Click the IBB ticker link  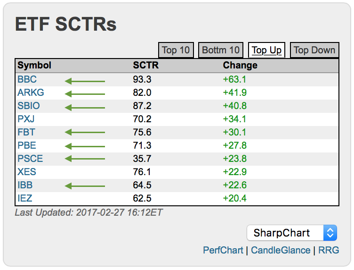coord(25,185)
